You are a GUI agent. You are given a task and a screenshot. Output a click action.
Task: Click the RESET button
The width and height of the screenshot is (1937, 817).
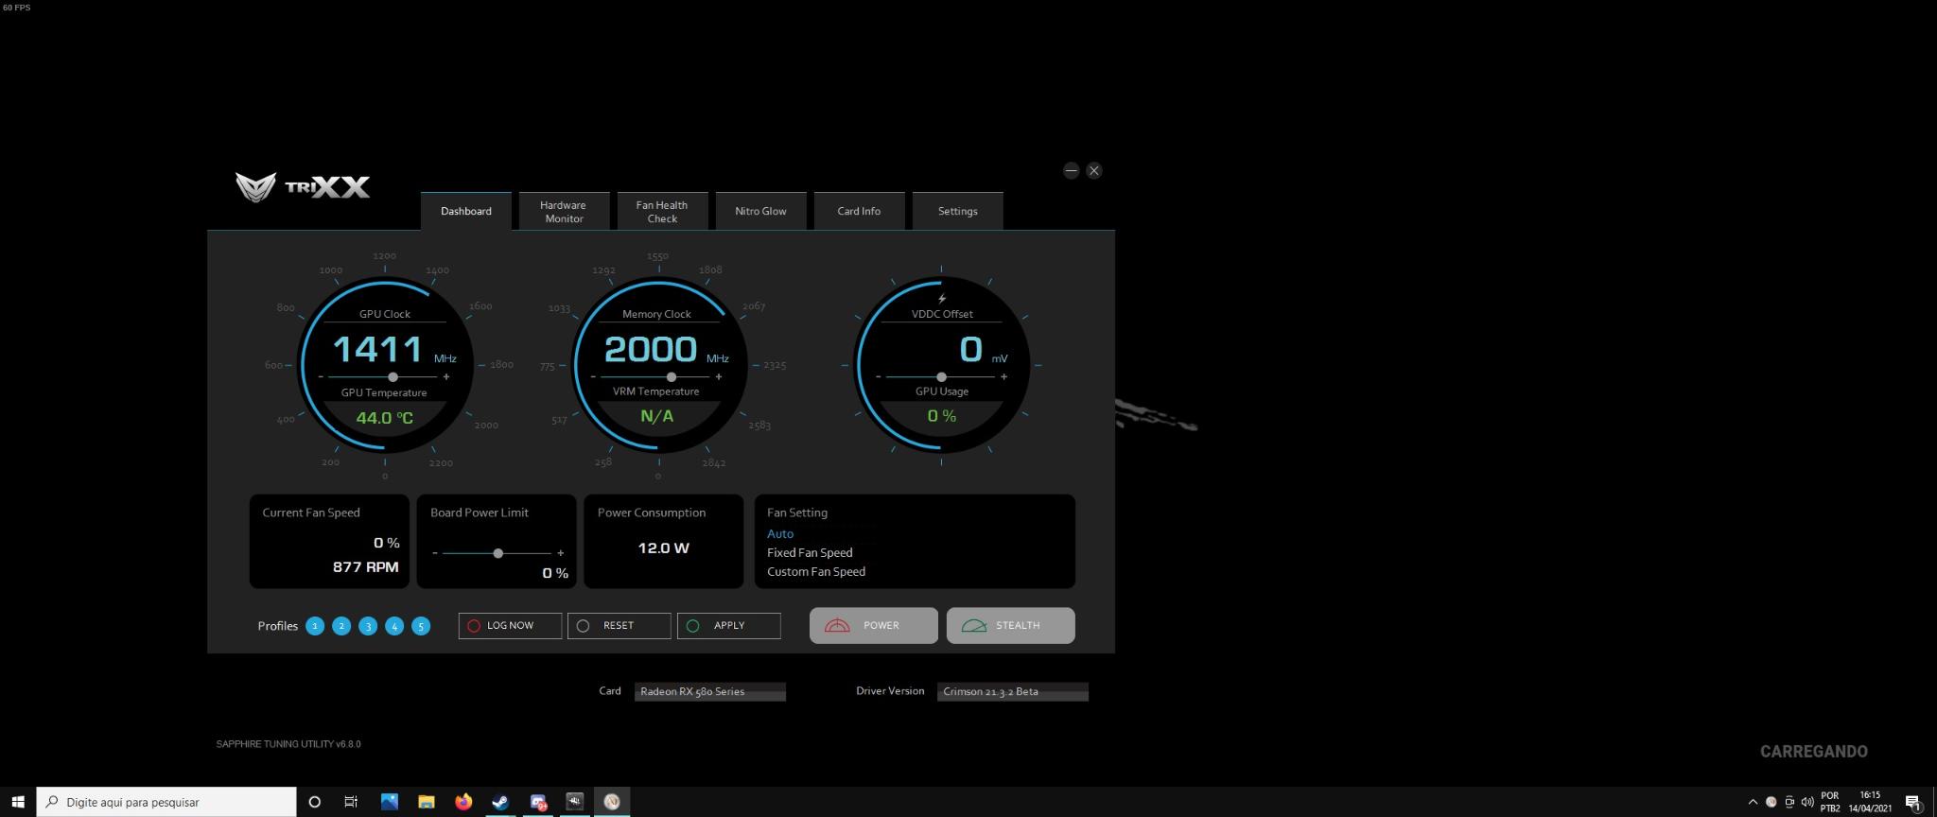(x=619, y=626)
